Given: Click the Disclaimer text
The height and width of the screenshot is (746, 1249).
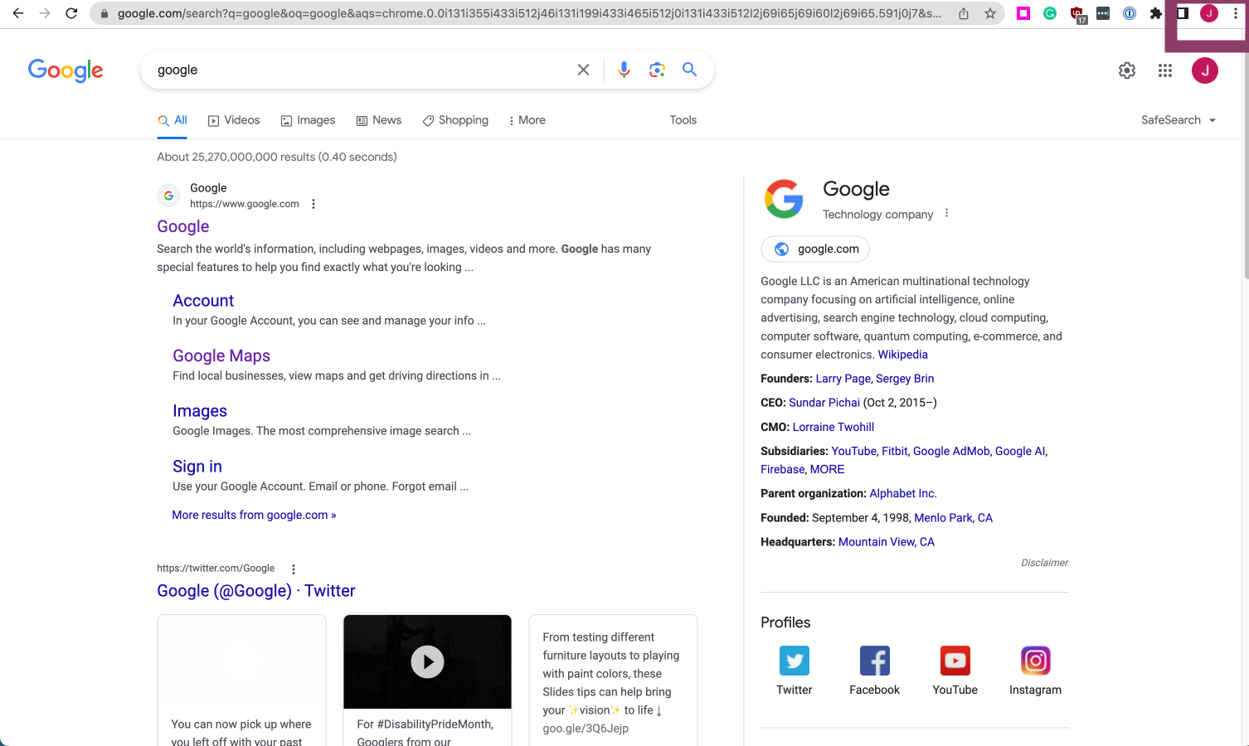Looking at the screenshot, I should point(1044,563).
